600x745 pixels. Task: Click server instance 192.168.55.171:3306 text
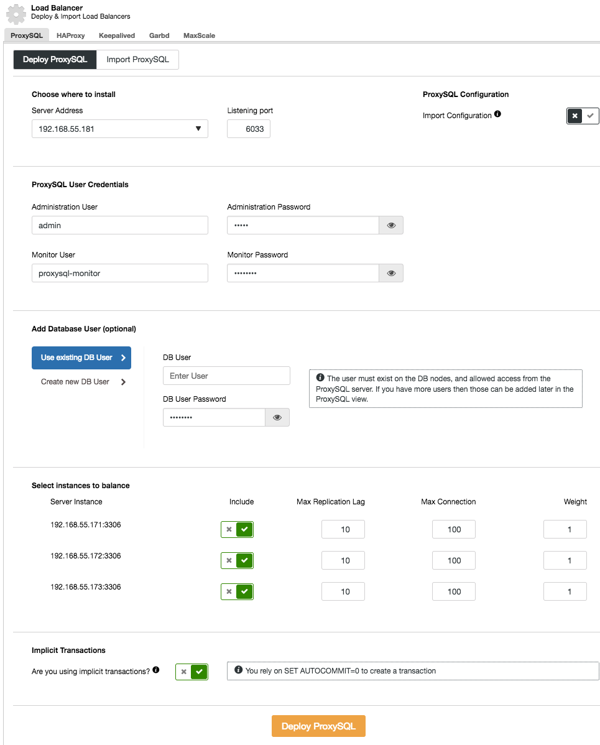86,524
